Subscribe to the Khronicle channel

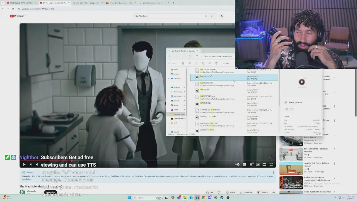coord(50,192)
